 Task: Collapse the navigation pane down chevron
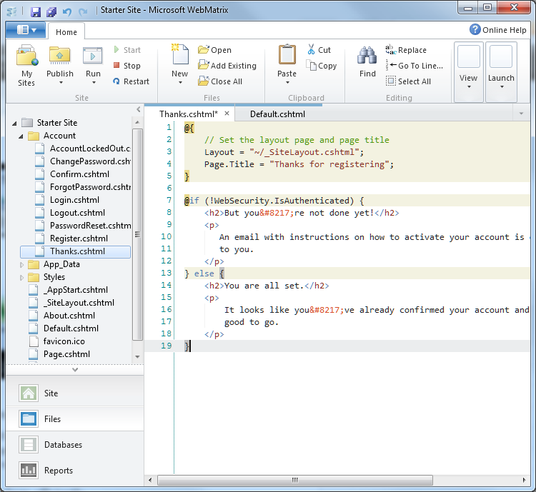point(75,370)
